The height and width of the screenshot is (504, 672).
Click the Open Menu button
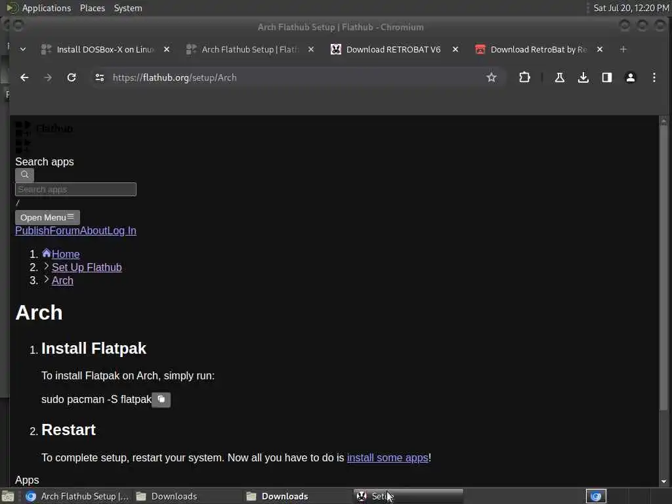[47, 217]
